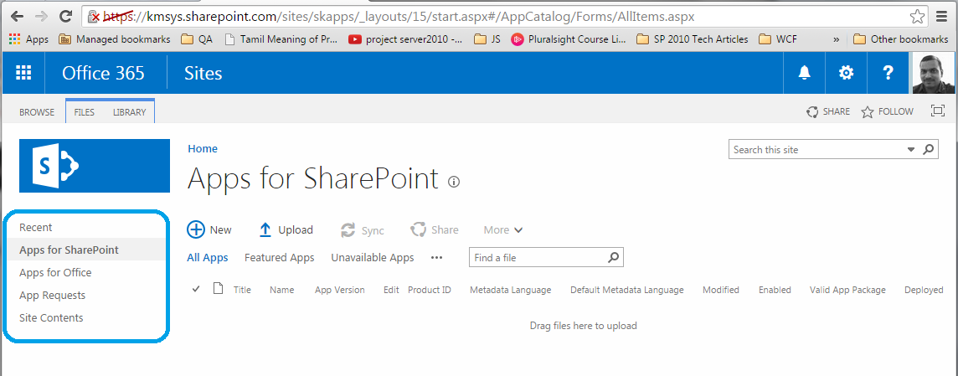
Task: Click the New app plus icon
Action: pyautogui.click(x=195, y=230)
